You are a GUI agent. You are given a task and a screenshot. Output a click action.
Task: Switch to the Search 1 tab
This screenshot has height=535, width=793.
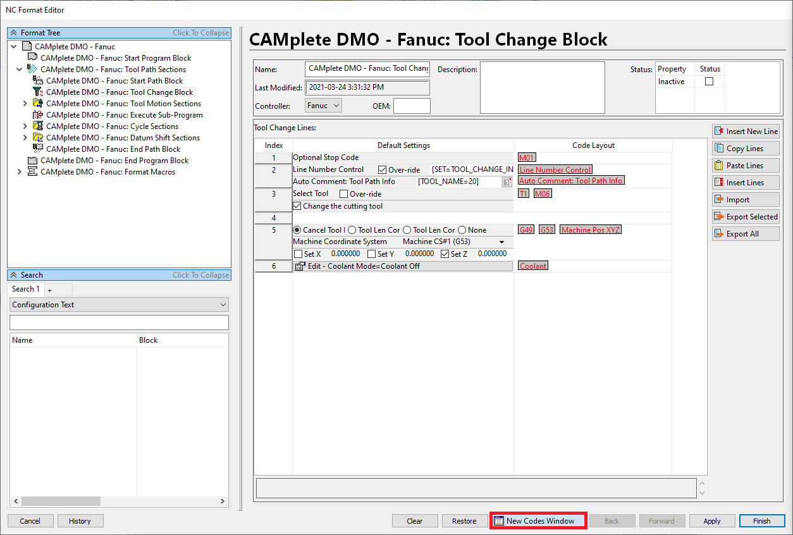tap(25, 288)
